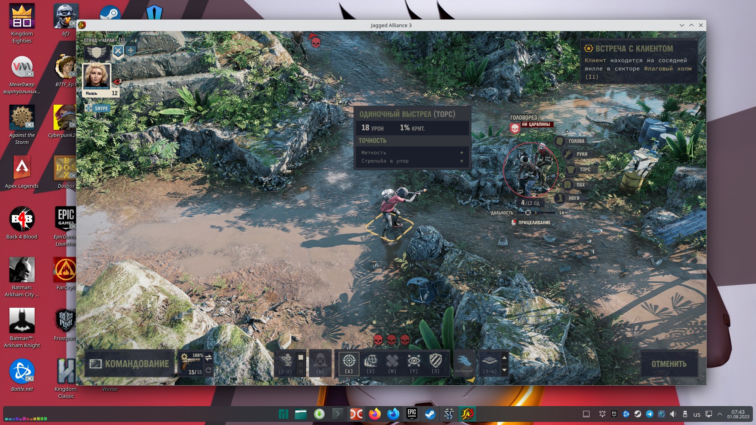Click ОТМЕНИТЬ cancel button
756x425 pixels.
pyautogui.click(x=668, y=364)
